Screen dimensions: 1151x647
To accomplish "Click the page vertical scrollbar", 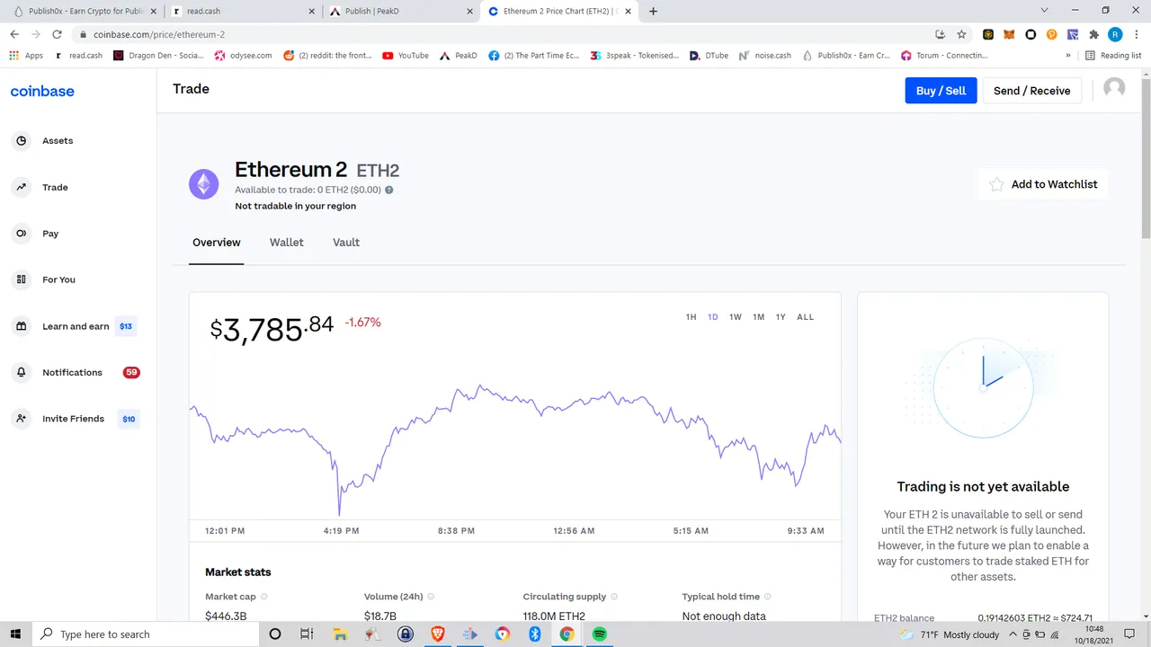I will [1145, 157].
